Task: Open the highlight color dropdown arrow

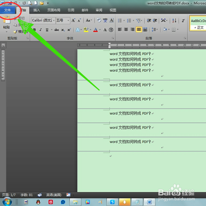Action: [x=90, y=30]
